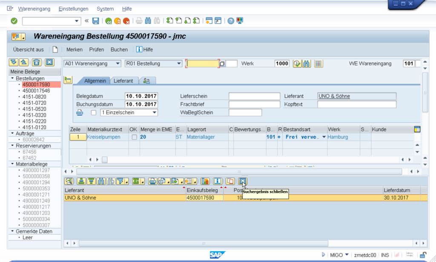Click the save diskette icon in toolbar
The width and height of the screenshot is (436, 262).
[96, 21]
